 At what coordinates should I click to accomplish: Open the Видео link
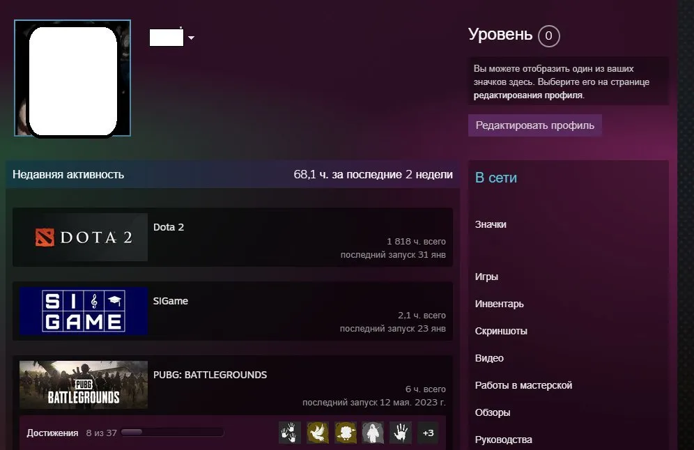tap(489, 358)
